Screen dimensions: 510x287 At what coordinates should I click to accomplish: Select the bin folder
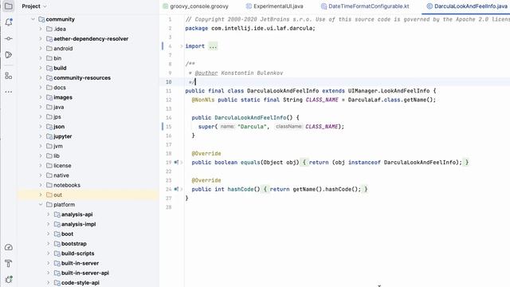pos(57,58)
